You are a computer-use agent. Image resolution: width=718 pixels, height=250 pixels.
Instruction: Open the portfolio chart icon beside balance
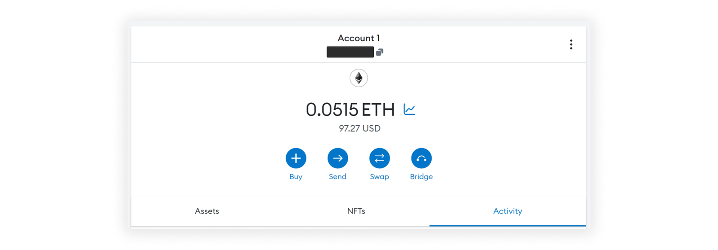click(x=409, y=110)
